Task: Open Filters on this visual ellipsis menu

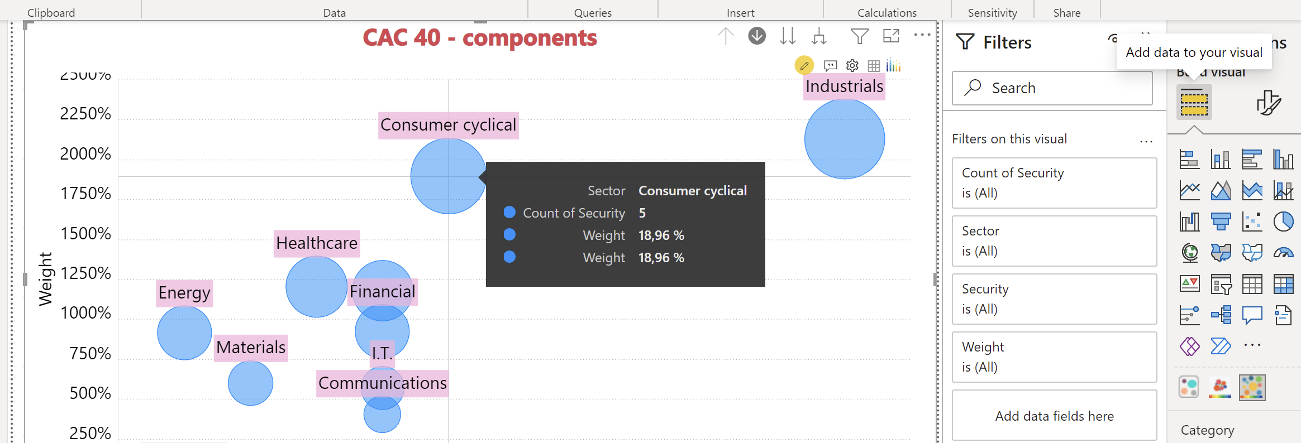Action: click(1146, 141)
